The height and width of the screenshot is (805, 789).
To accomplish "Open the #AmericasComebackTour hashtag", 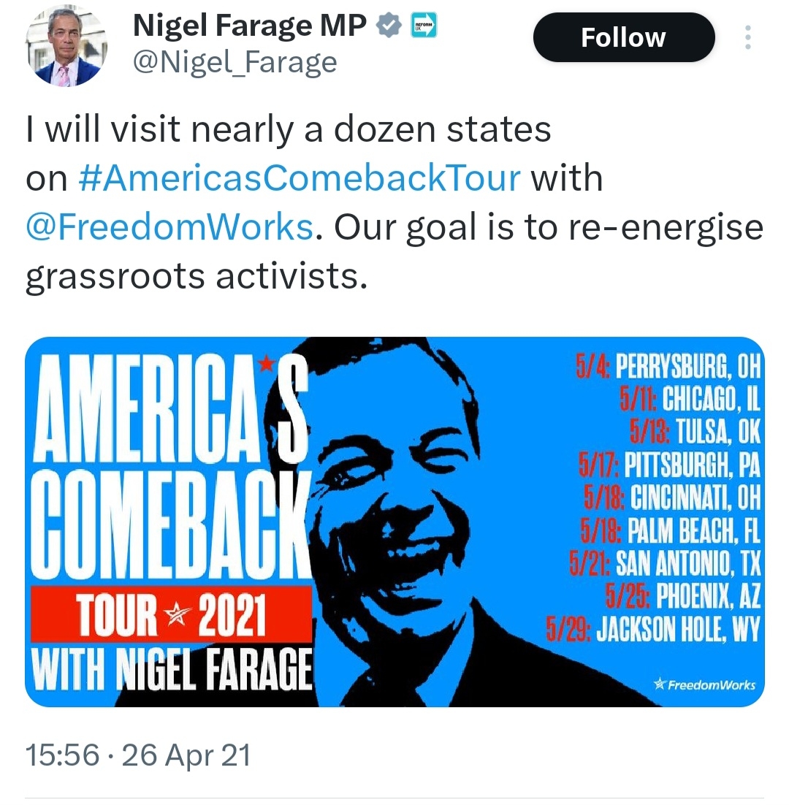I will tap(299, 178).
